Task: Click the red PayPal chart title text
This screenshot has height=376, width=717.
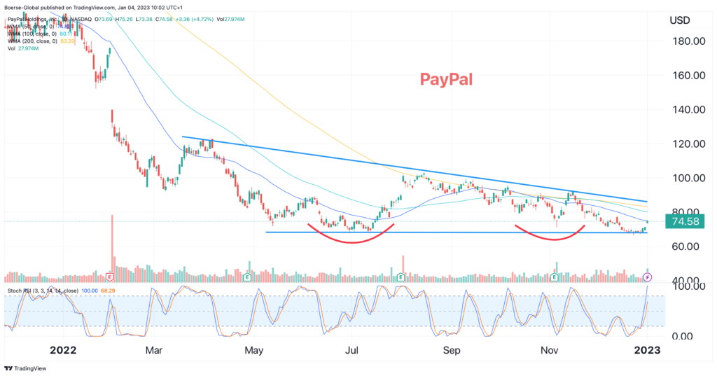Action: coord(446,80)
